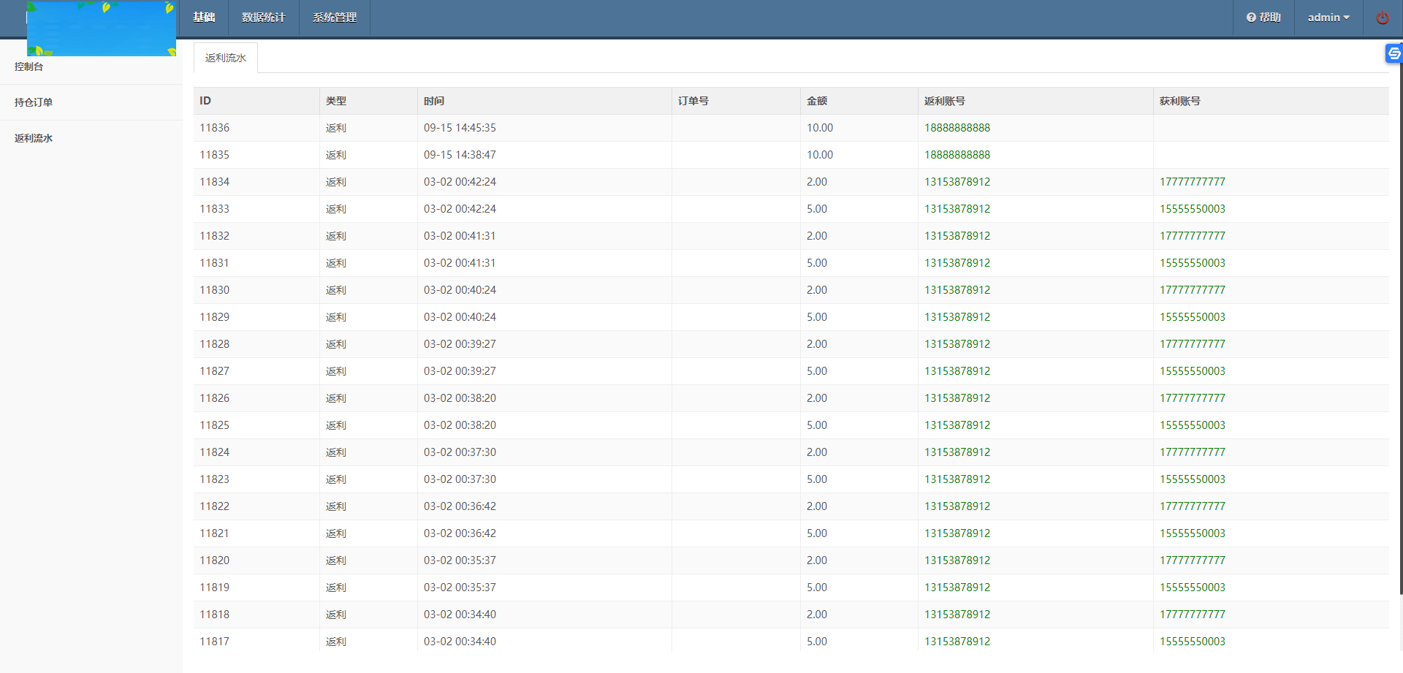This screenshot has width=1403, height=673.
Task: Go to 控制台 in the sidebar
Action: tap(29, 66)
